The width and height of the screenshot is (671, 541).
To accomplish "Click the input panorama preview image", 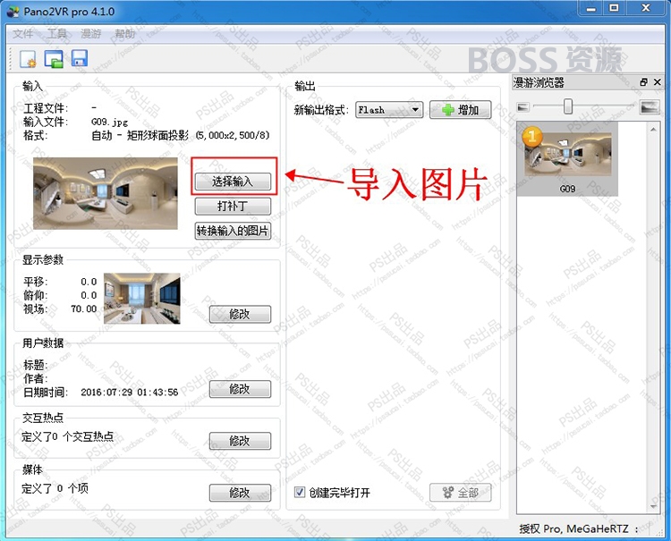I will click(x=106, y=193).
